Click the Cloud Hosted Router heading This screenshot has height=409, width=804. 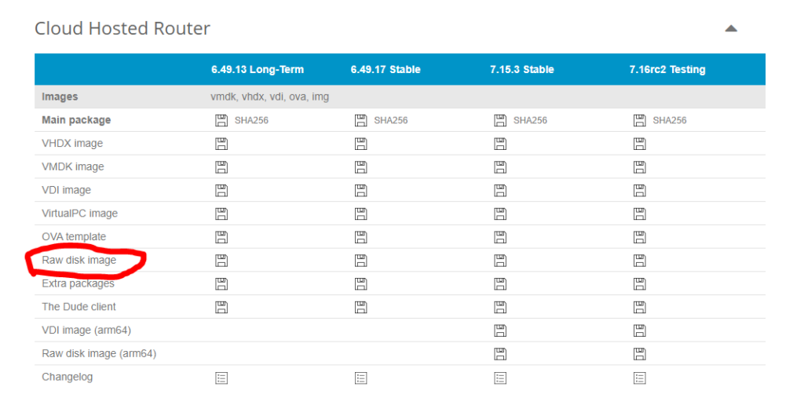click(122, 29)
